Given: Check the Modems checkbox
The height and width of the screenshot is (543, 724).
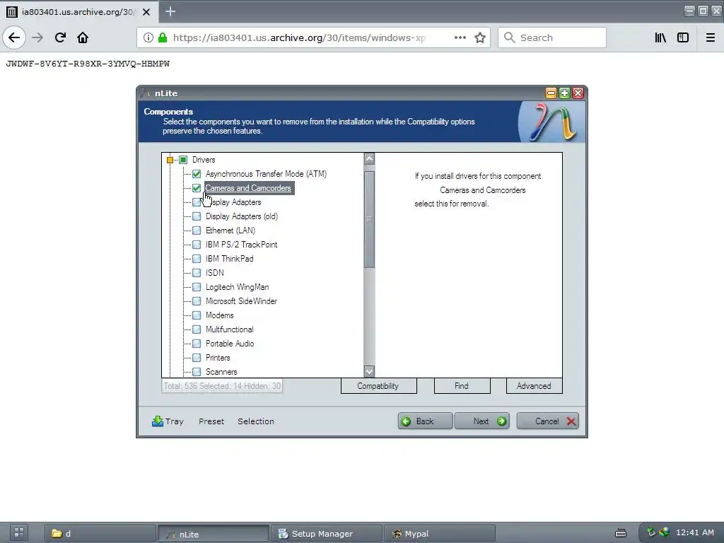Looking at the screenshot, I should pyautogui.click(x=197, y=315).
